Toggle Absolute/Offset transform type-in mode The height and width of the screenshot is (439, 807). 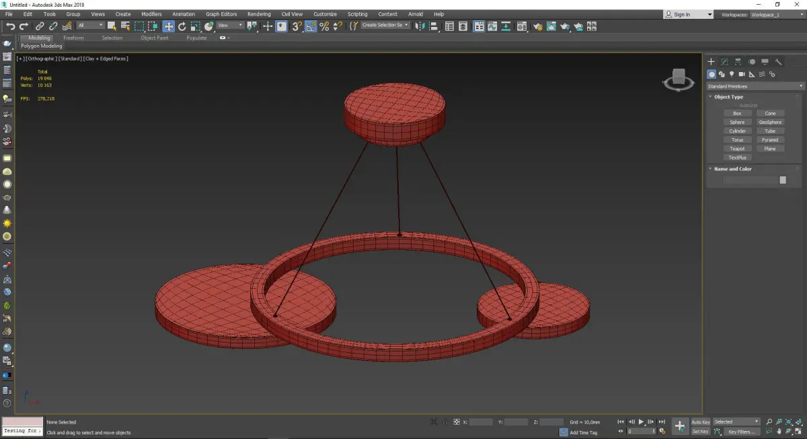(457, 421)
